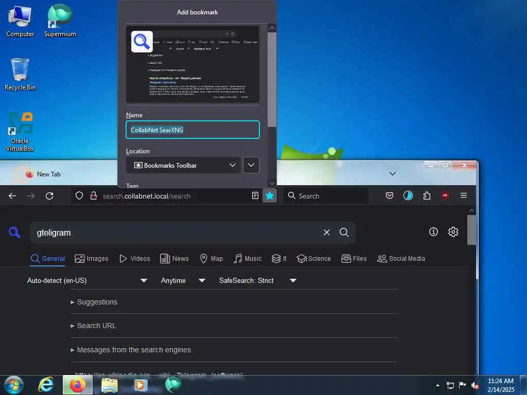Screen dimensions: 527x395
Task: Click the gteligram search query field
Action: point(175,232)
